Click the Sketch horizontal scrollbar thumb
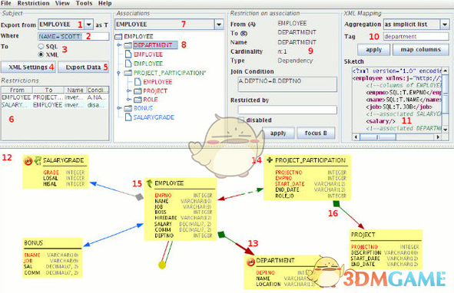This screenshot has width=454, height=293. [x=377, y=137]
